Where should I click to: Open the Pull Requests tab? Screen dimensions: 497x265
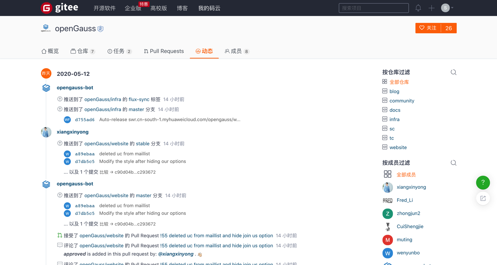point(164,51)
